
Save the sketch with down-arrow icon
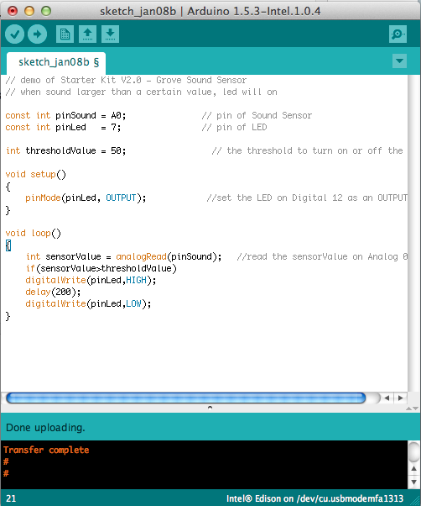(110, 34)
